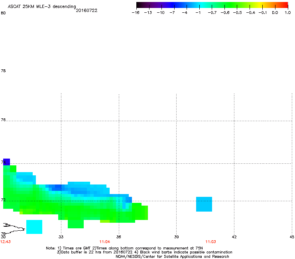The image size is (295, 259).
Task: Select the -4 label on the color scale
Action: click(185, 13)
